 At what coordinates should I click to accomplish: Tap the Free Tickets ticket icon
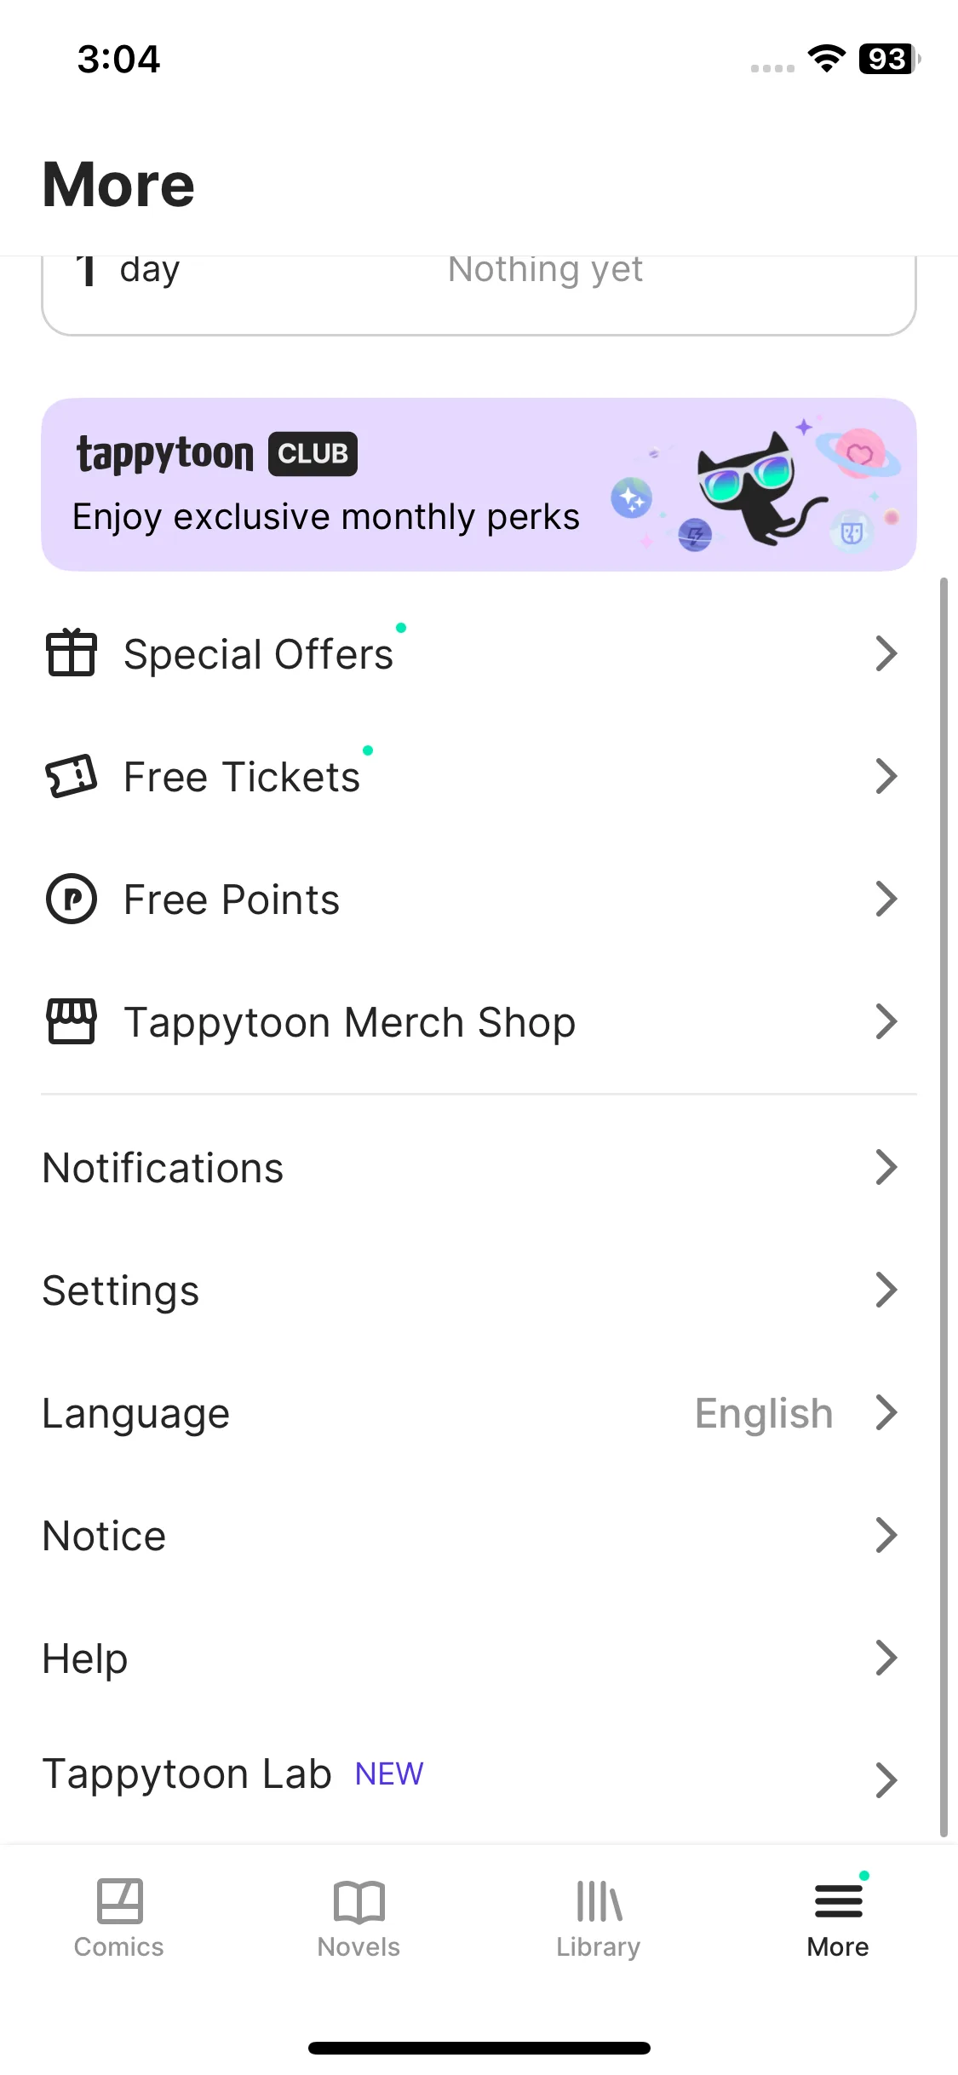point(71,776)
